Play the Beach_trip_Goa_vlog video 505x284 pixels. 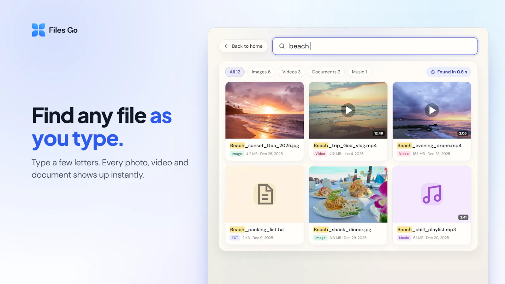[348, 110]
